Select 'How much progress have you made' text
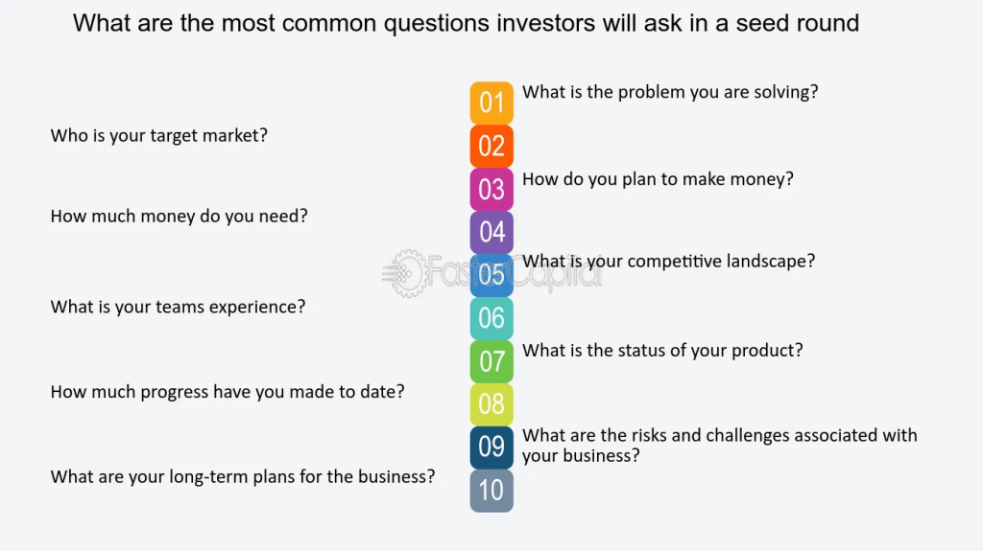This screenshot has height=551, width=983. pyautogui.click(x=227, y=392)
